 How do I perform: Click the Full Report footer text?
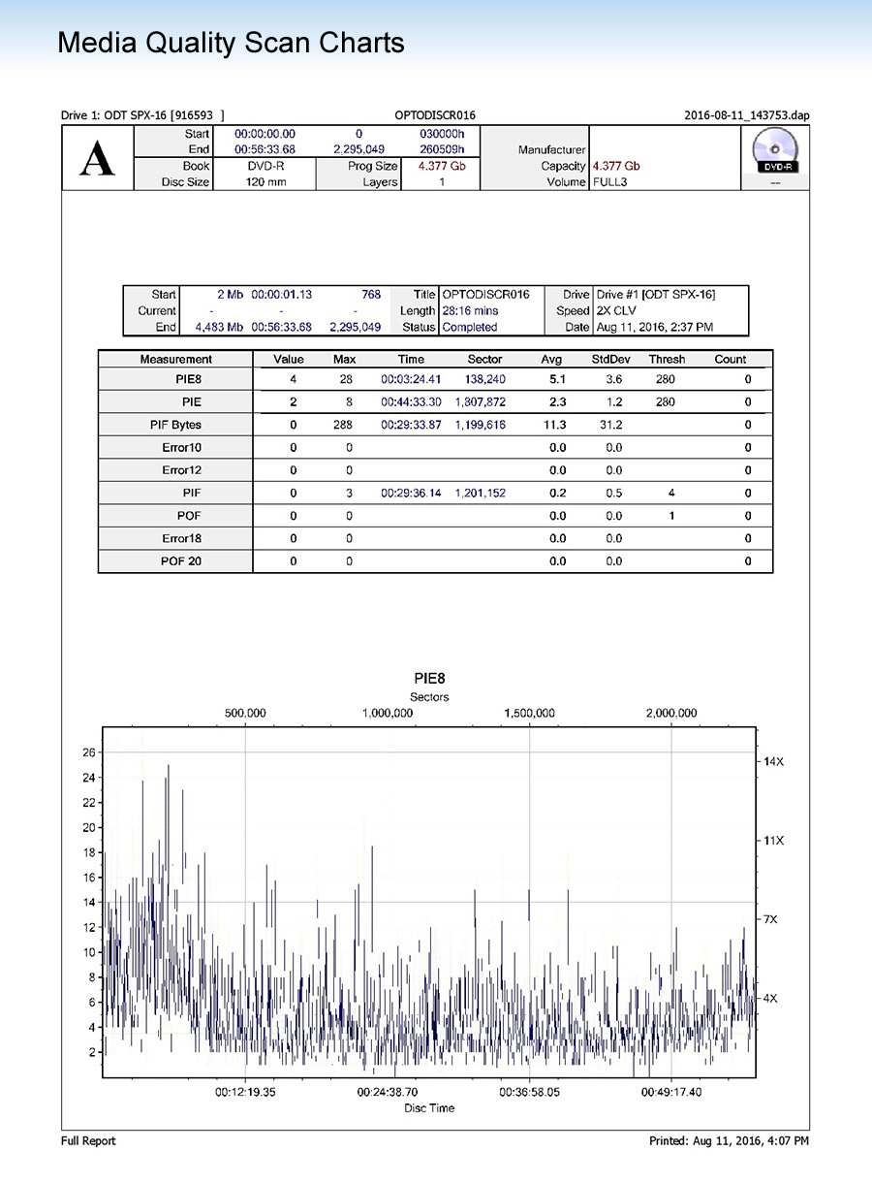[88, 1141]
